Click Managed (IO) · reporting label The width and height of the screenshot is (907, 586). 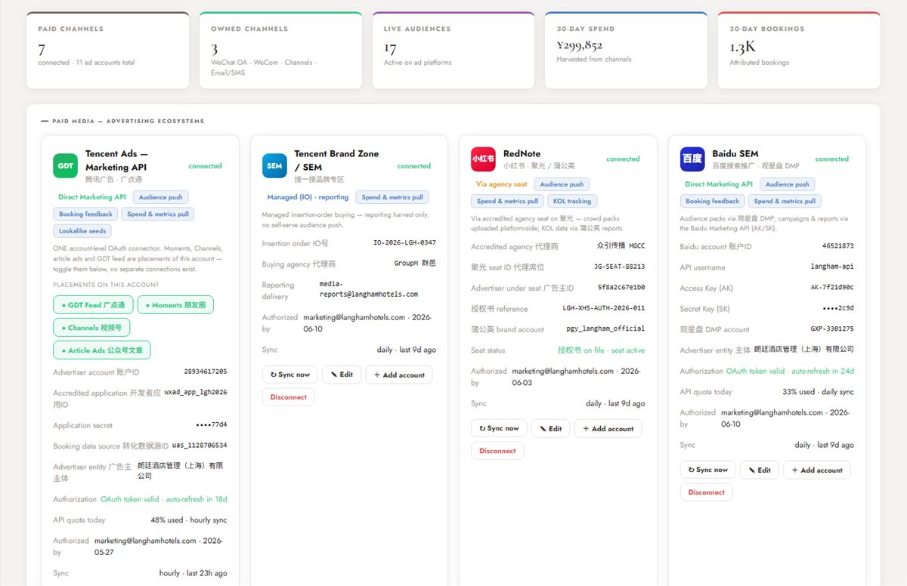308,197
